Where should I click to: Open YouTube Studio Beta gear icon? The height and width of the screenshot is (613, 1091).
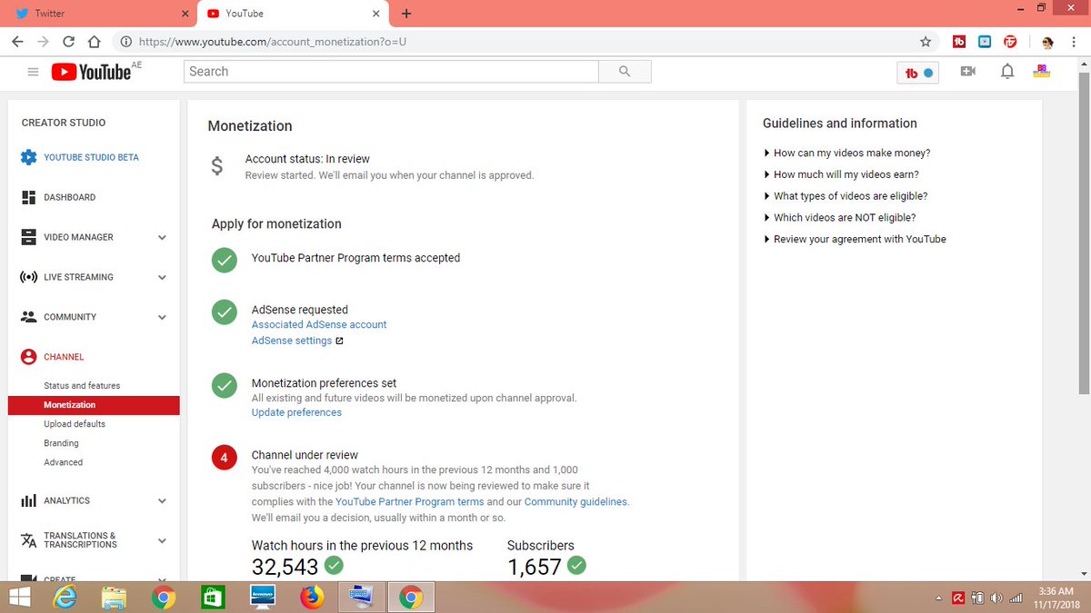coord(28,157)
